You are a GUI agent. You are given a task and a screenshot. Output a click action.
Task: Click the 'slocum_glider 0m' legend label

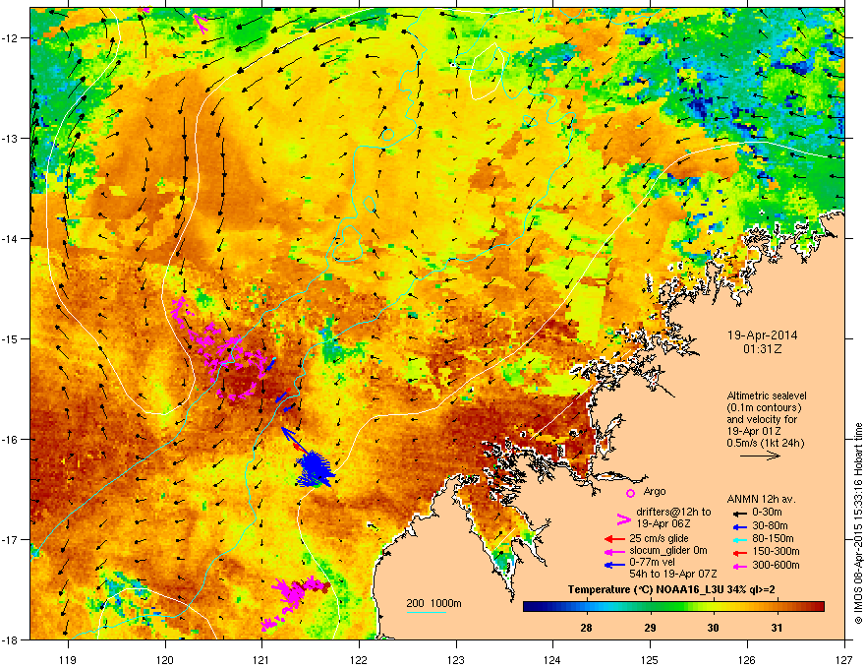pyautogui.click(x=668, y=551)
